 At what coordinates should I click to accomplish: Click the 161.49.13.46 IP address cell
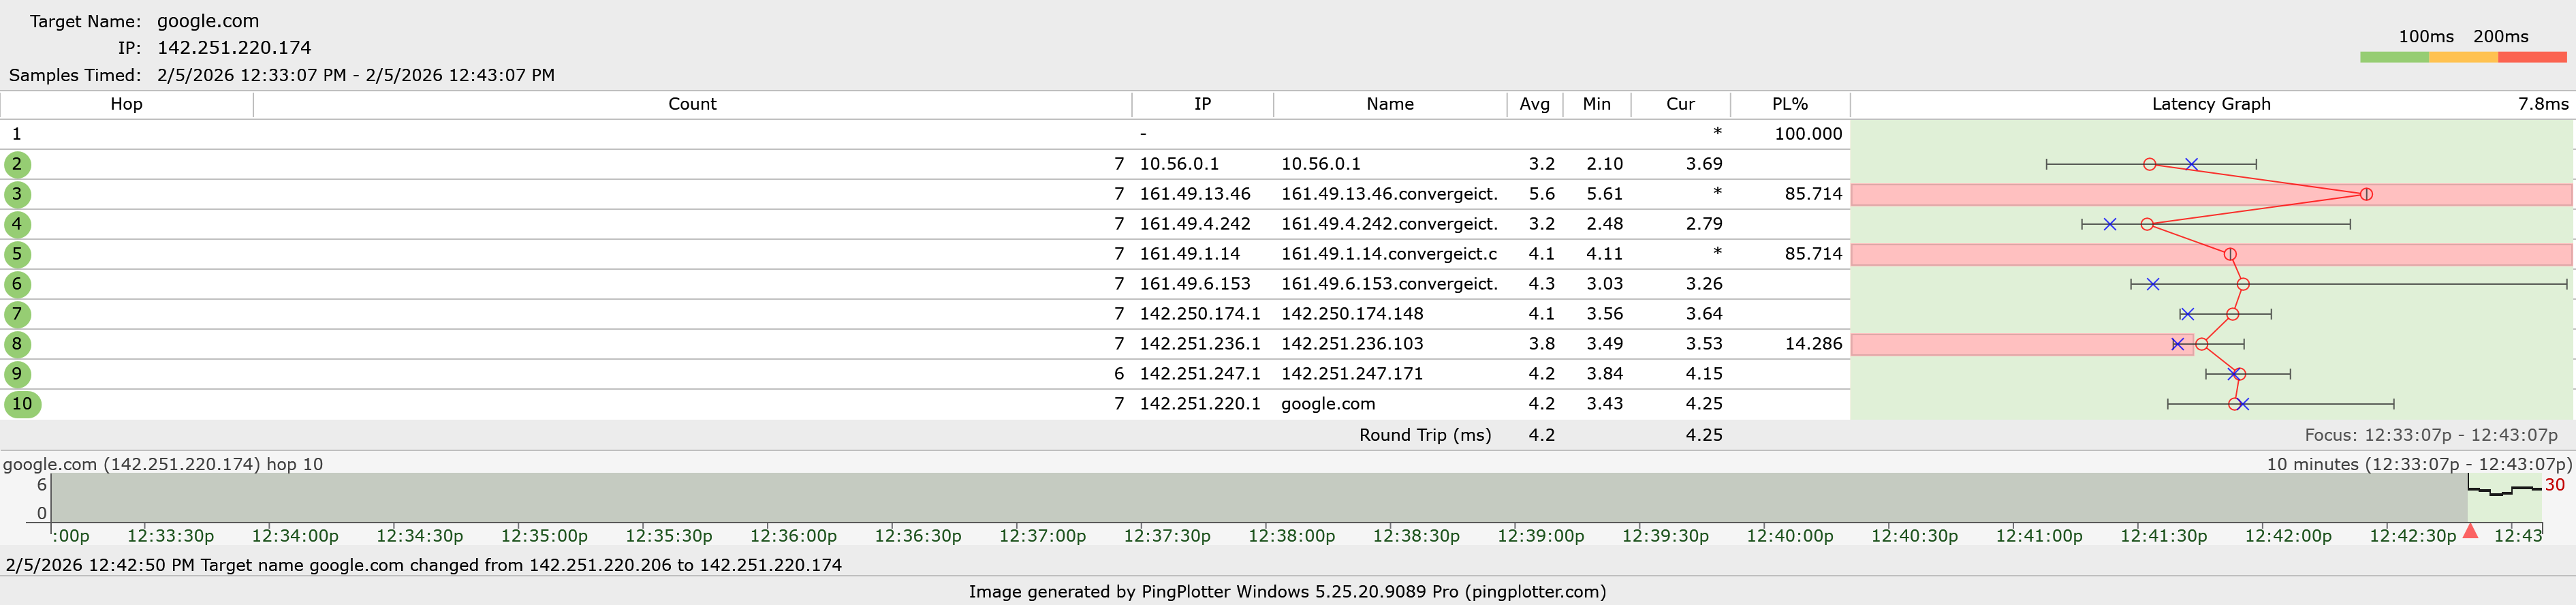tap(1194, 194)
